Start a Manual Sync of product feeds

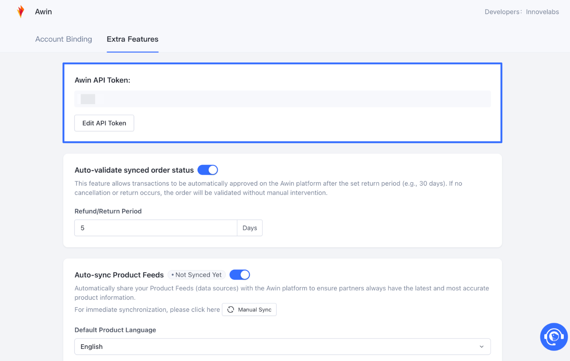click(x=249, y=310)
